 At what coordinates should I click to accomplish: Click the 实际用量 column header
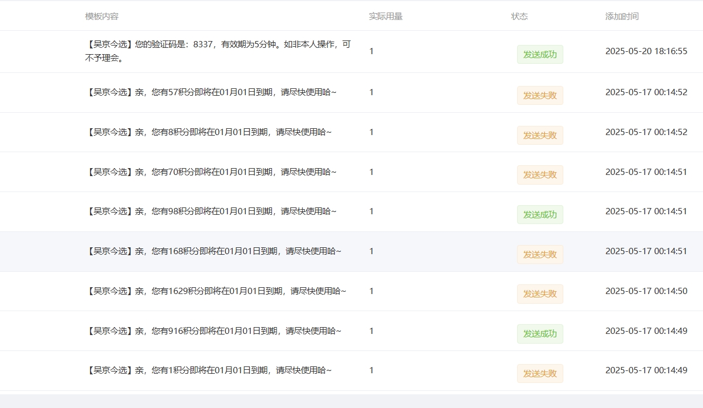[385, 17]
